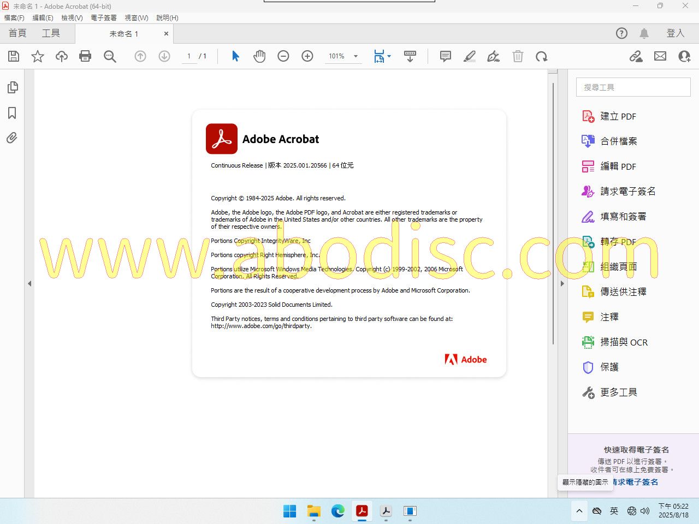Open the volume speaker tray icon
Image resolution: width=699 pixels, height=524 pixels.
(x=645, y=511)
